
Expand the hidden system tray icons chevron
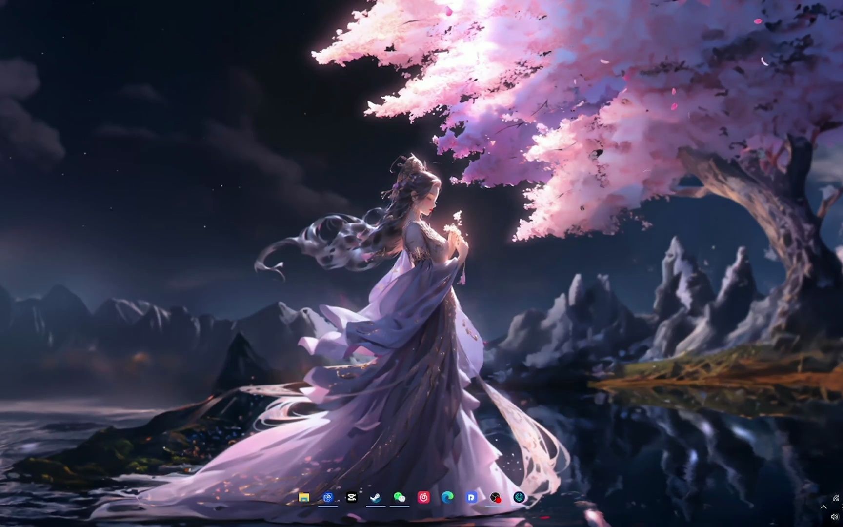pyautogui.click(x=823, y=507)
